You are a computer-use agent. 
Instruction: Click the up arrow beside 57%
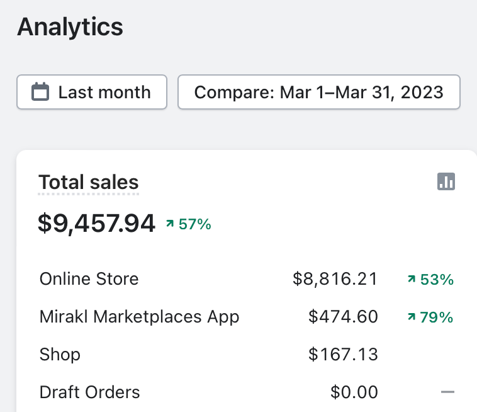tap(169, 224)
